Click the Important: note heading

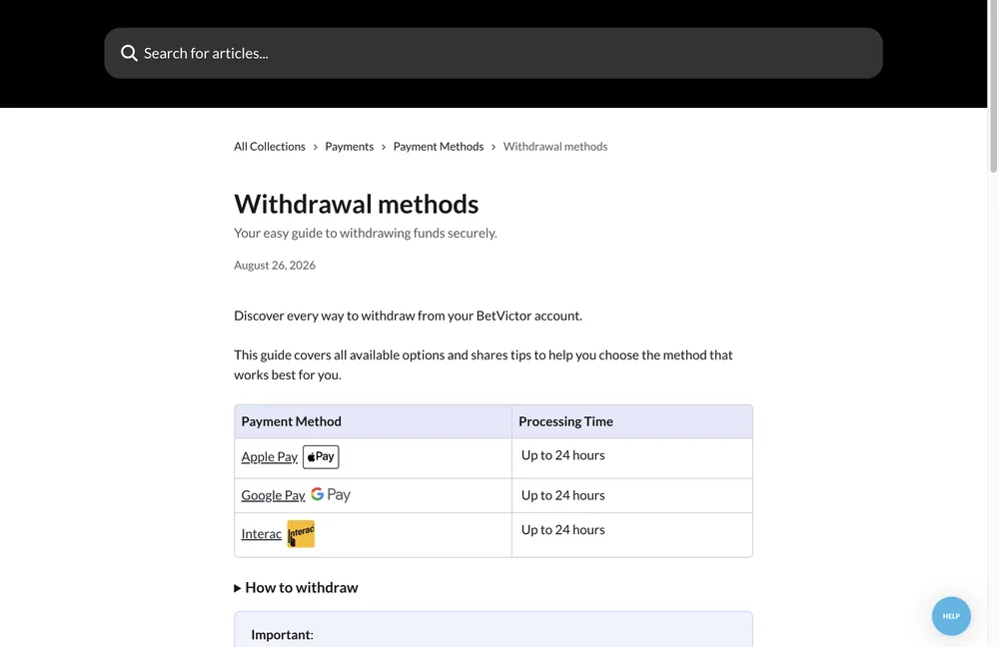click(x=283, y=634)
